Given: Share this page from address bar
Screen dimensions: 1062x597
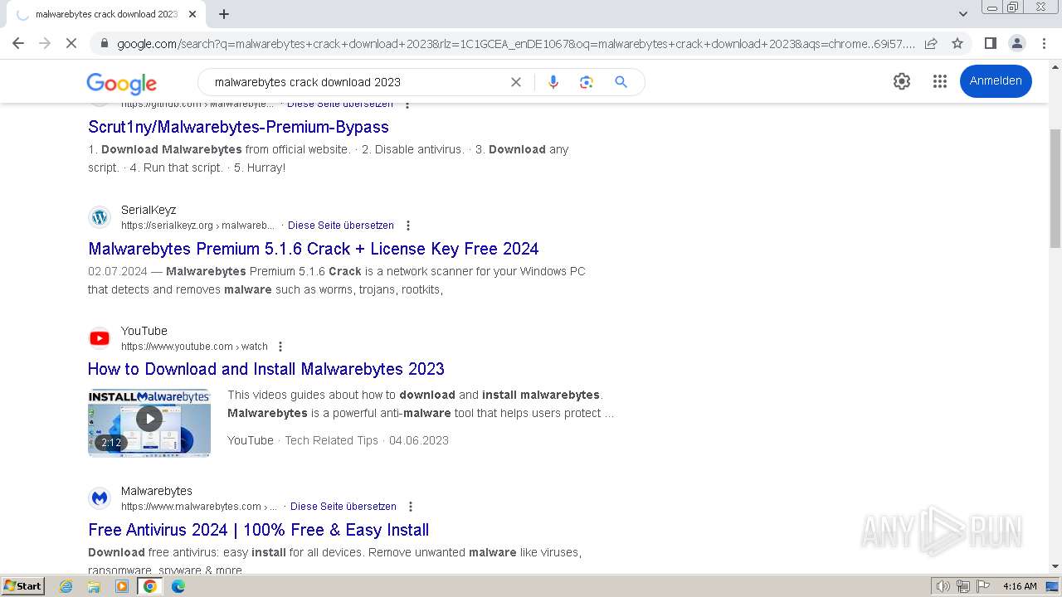Looking at the screenshot, I should [931, 43].
